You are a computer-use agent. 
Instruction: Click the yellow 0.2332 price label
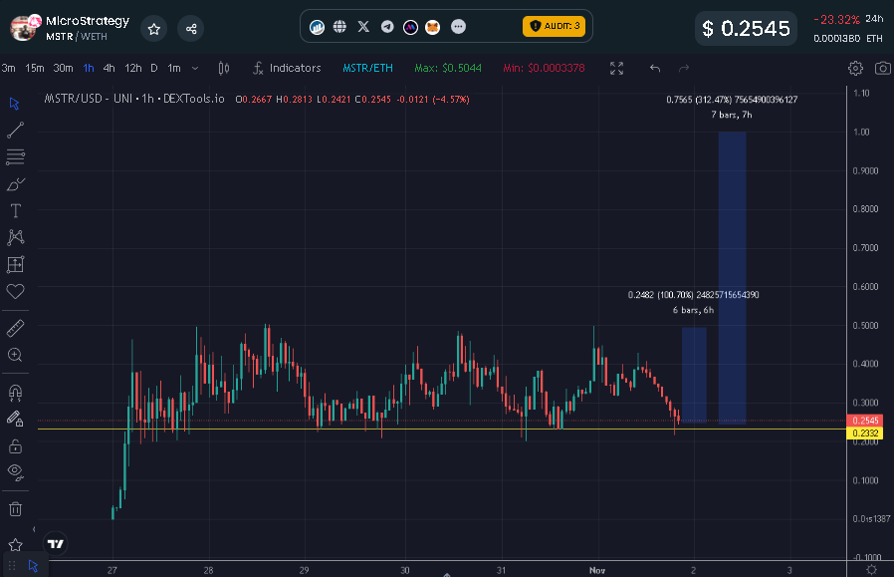[x=865, y=433]
